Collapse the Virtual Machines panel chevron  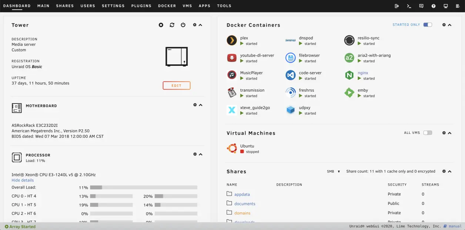click(x=450, y=133)
